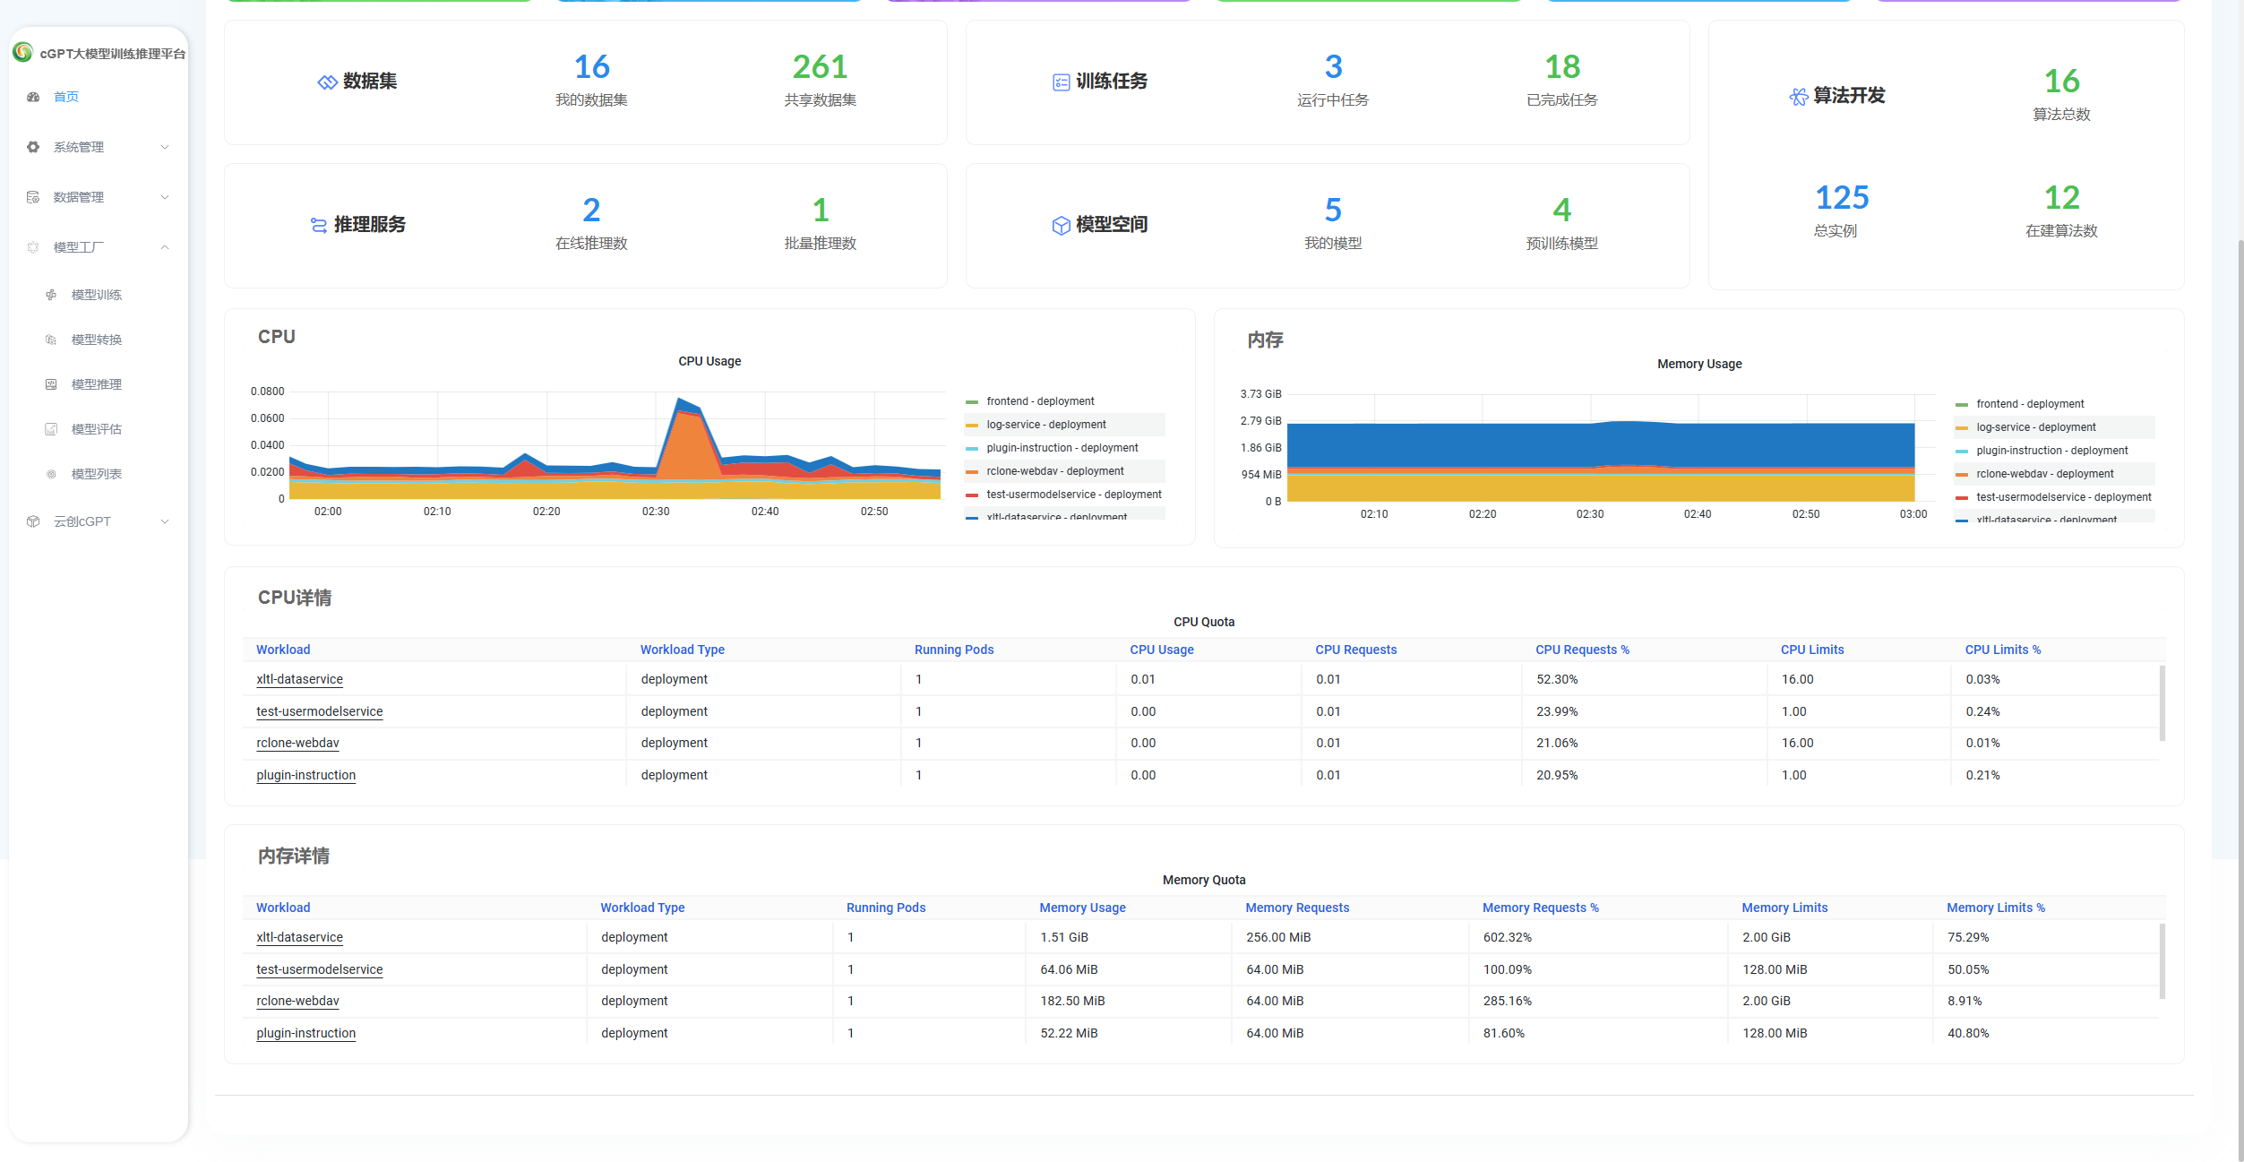Sort by the Memory Usage column header
The image size is (2244, 1162).
point(1082,908)
